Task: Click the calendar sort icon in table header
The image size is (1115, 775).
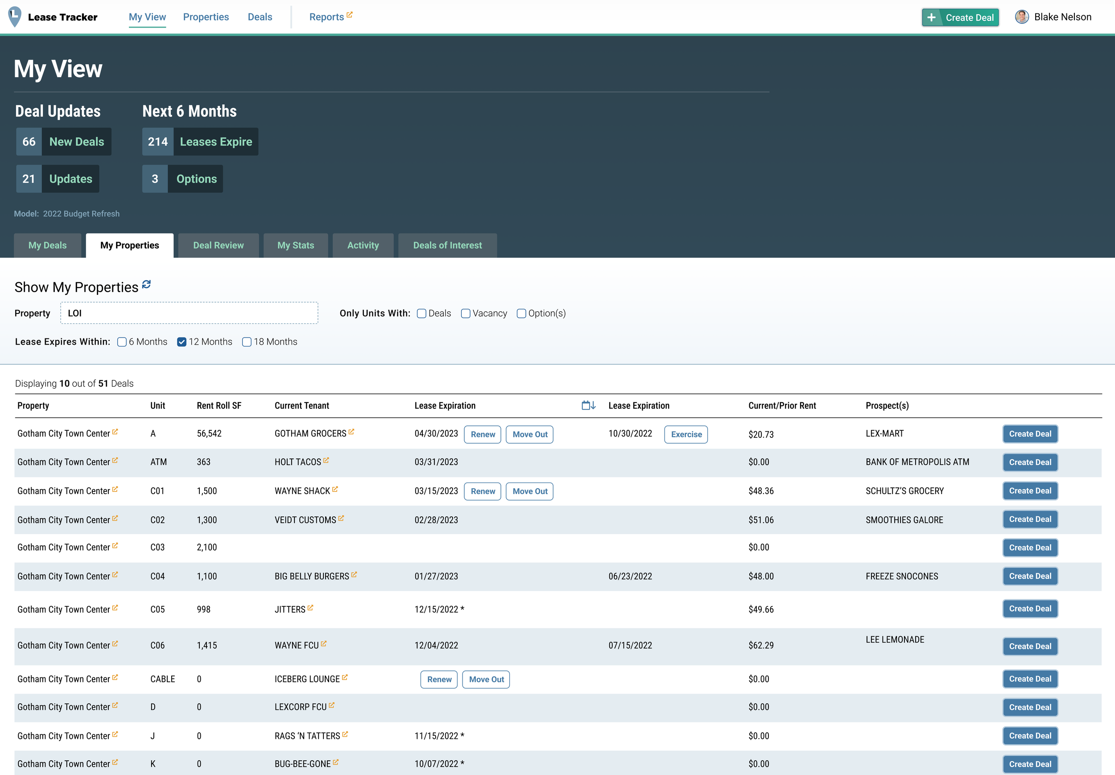Action: tap(588, 405)
